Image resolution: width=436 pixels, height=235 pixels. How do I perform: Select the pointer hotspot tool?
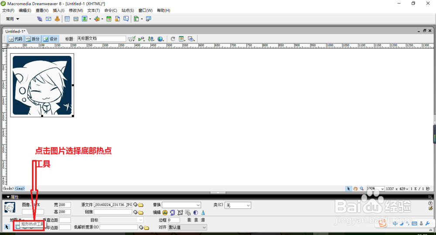[7, 227]
